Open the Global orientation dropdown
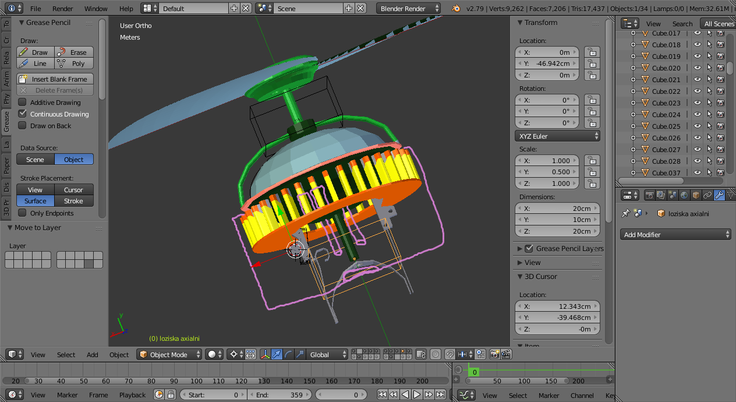Screen dimensions: 736x402 coord(328,354)
